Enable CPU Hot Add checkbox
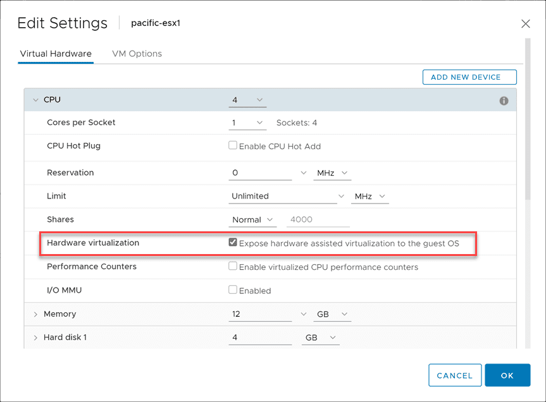 [233, 145]
